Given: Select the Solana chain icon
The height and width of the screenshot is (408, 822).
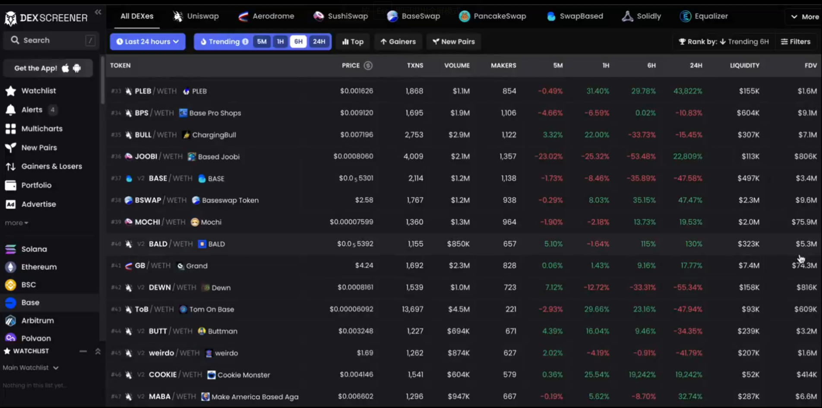Looking at the screenshot, I should [x=11, y=249].
